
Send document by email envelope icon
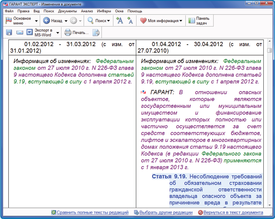click(20, 32)
